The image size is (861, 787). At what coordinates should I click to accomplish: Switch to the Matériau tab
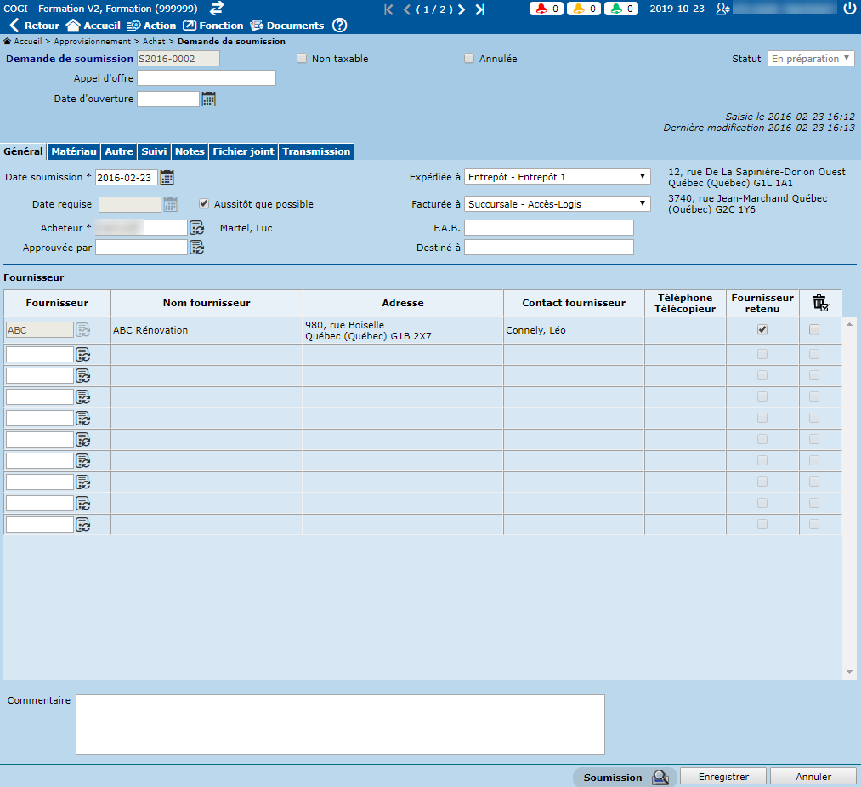click(74, 151)
